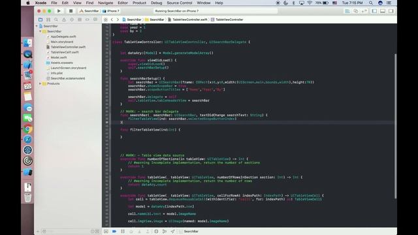The width and height of the screenshot is (418, 235).
Task: Select Main.storyboard in navigator
Action: tap(62, 42)
